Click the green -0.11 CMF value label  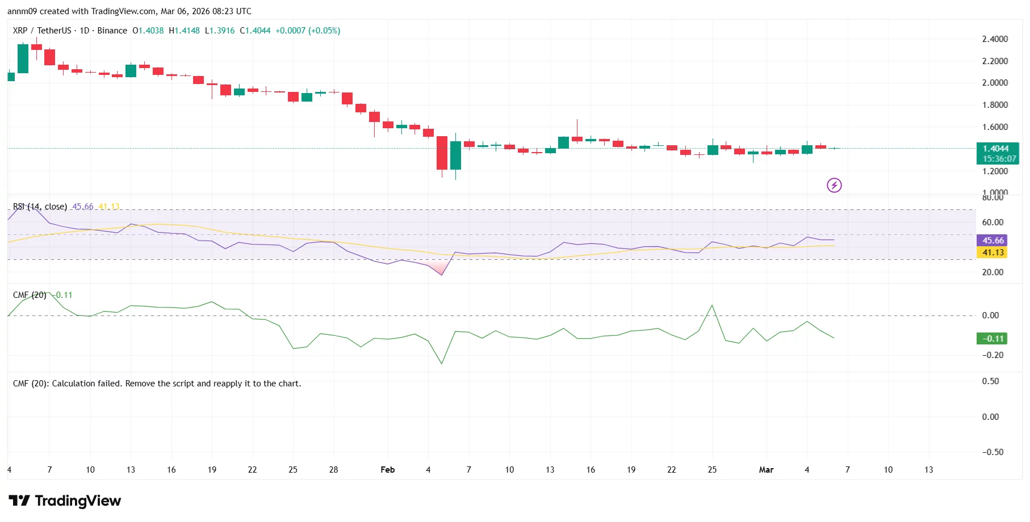tap(991, 338)
